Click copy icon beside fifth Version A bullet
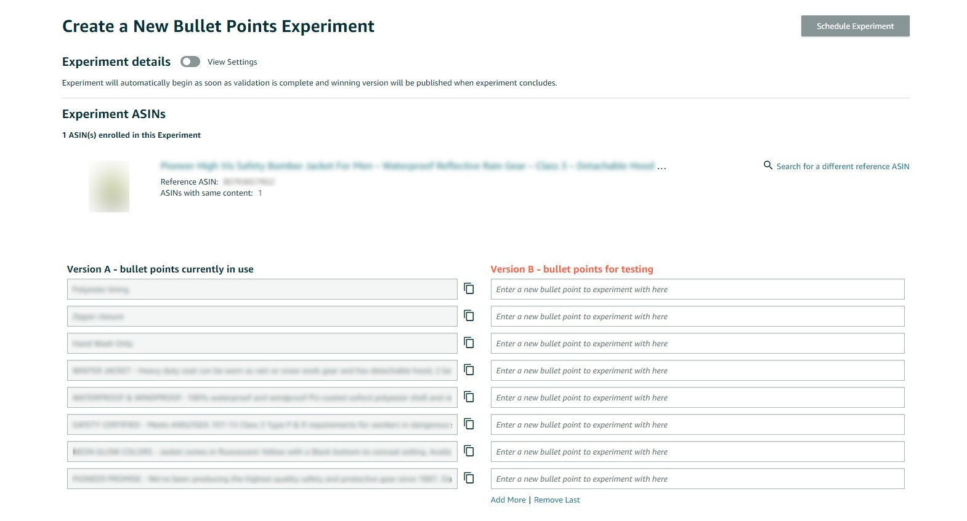This screenshot has height=521, width=967. 469,397
